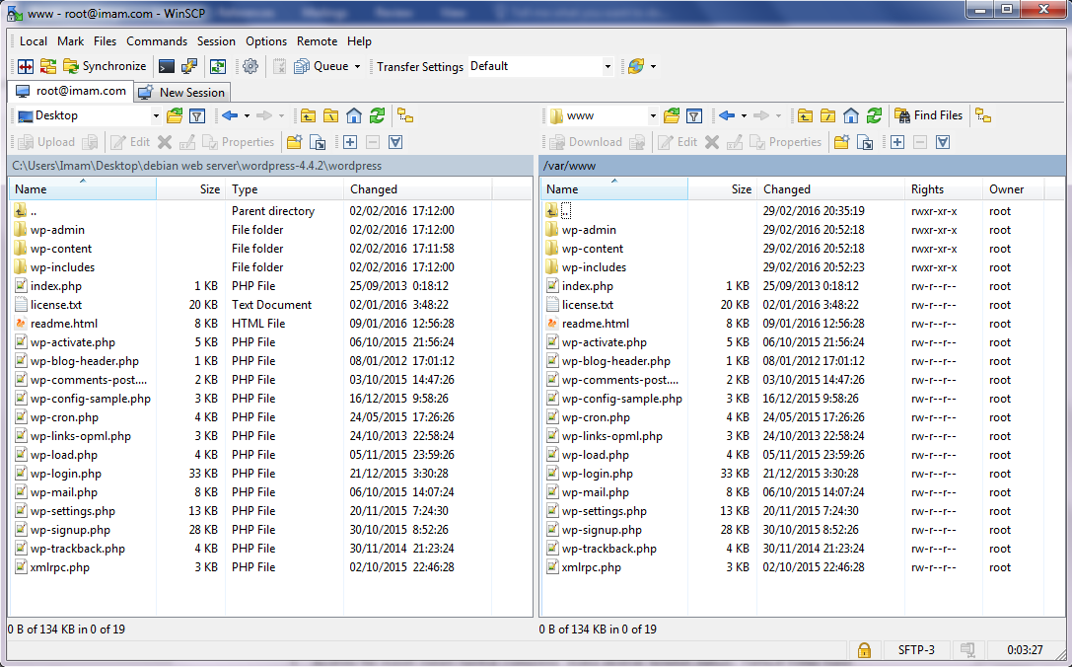Refresh the remote panel with green arrows
This screenshot has height=667, width=1072.
[875, 115]
